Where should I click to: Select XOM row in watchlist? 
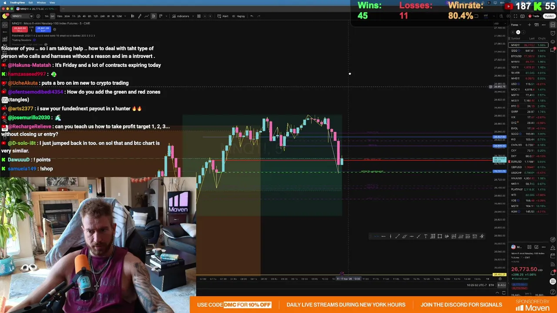point(528,212)
